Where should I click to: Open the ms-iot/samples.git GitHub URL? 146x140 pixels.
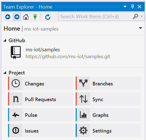pos(68,56)
